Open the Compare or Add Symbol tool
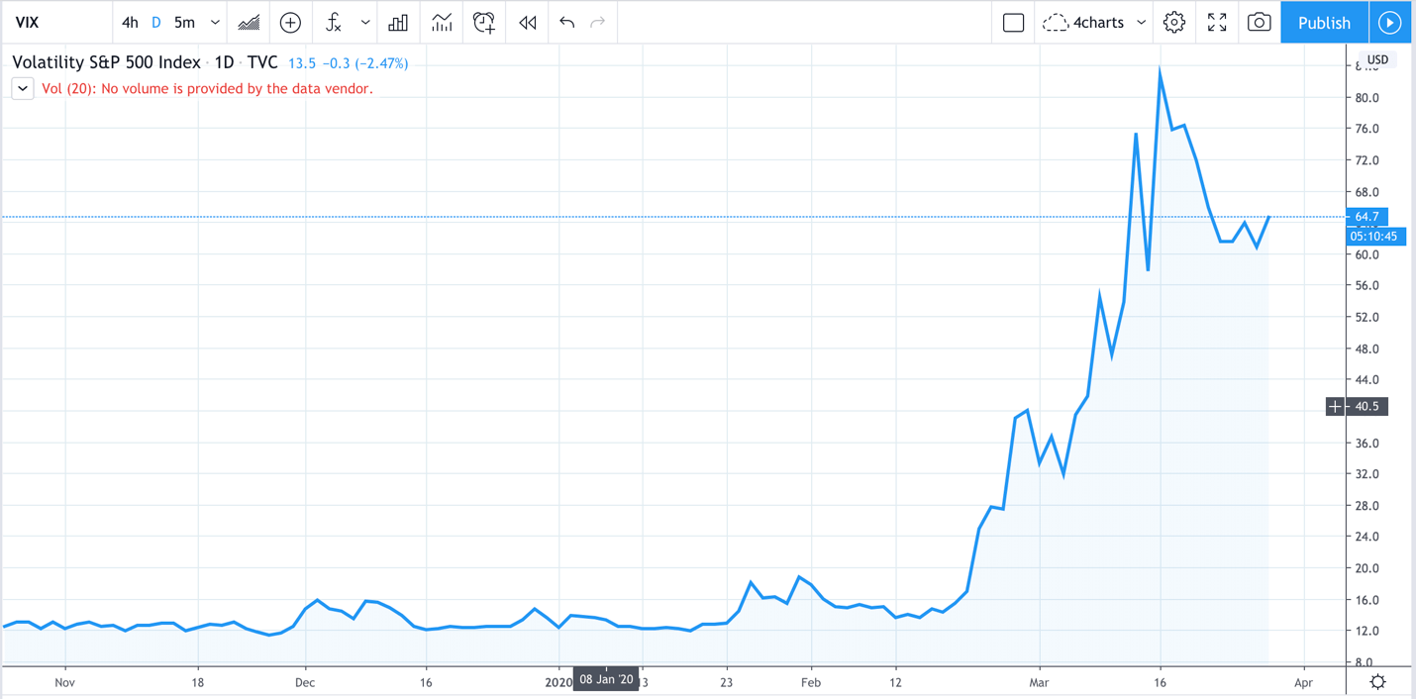The image size is (1416, 699). [290, 22]
